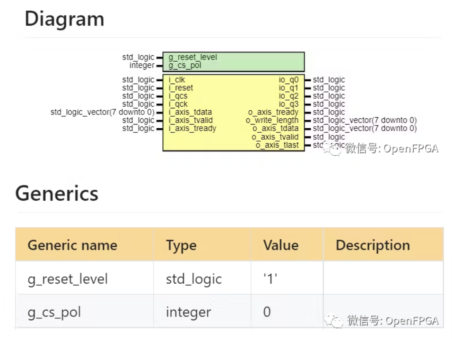
Task: Click the "Generics" section heading
Action: click(x=57, y=193)
